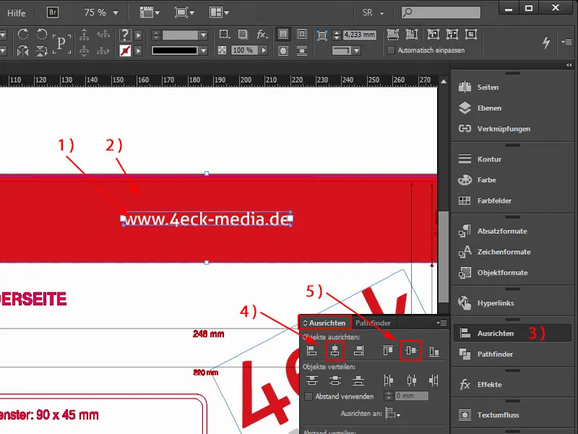Toggle the no text wrap button
This screenshot has height=434, width=578.
[x=283, y=34]
